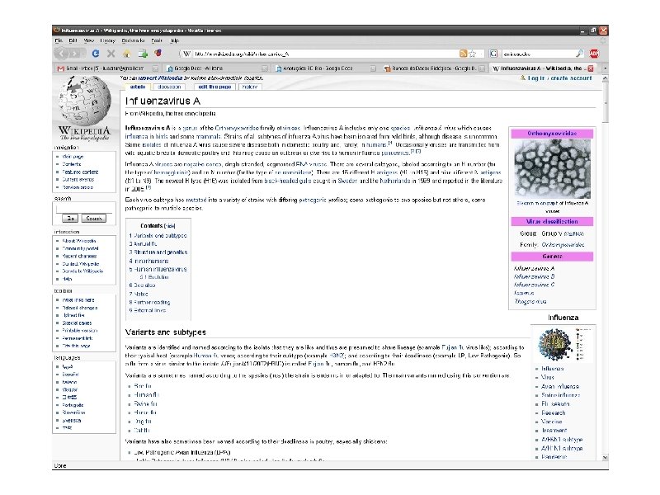This screenshot has width=660, height=495.
Task: Click 'Influenzavirus B' in Genera box
Action: 534,276
